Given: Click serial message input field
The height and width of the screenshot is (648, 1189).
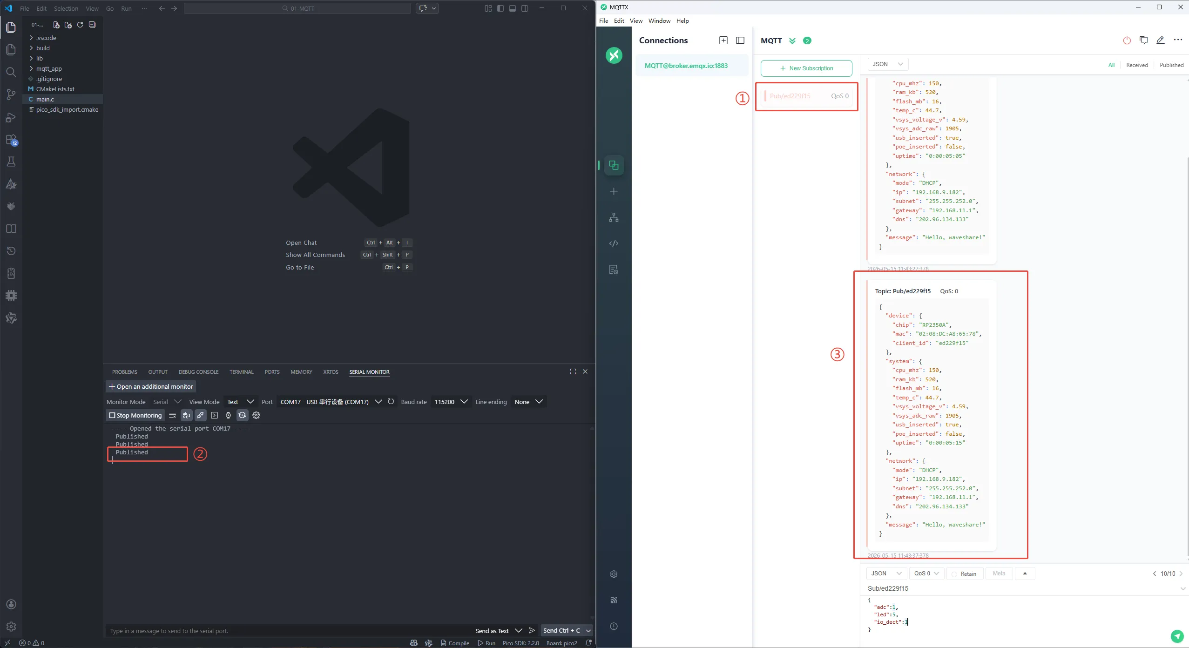Looking at the screenshot, I should pos(289,631).
